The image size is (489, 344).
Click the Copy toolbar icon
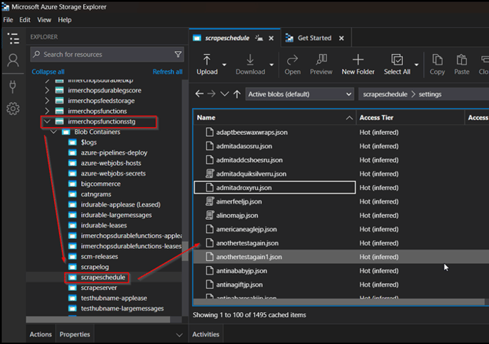pyautogui.click(x=437, y=65)
